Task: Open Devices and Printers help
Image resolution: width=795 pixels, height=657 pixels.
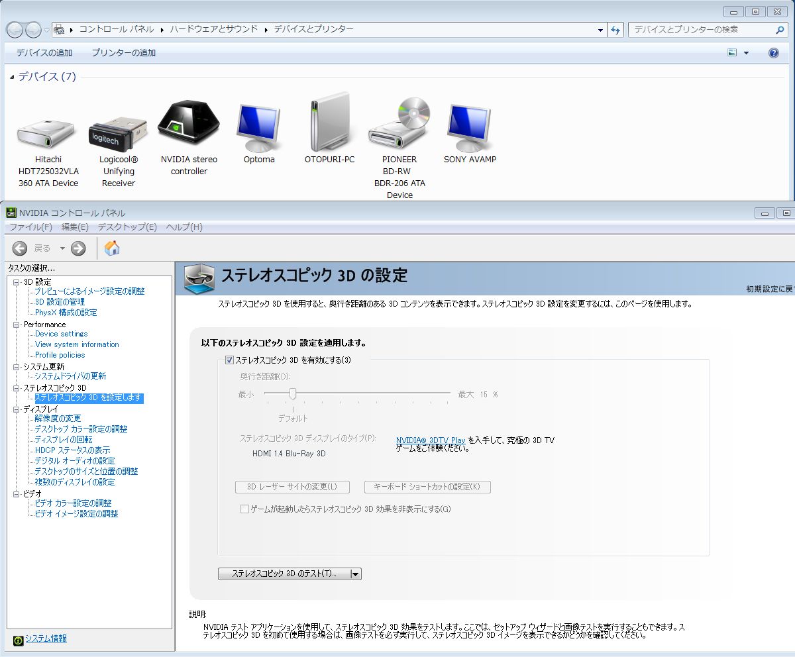Action: click(773, 53)
